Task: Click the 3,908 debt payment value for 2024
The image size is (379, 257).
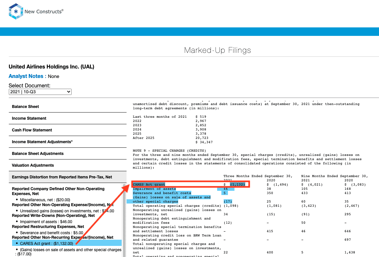Action: (201, 129)
